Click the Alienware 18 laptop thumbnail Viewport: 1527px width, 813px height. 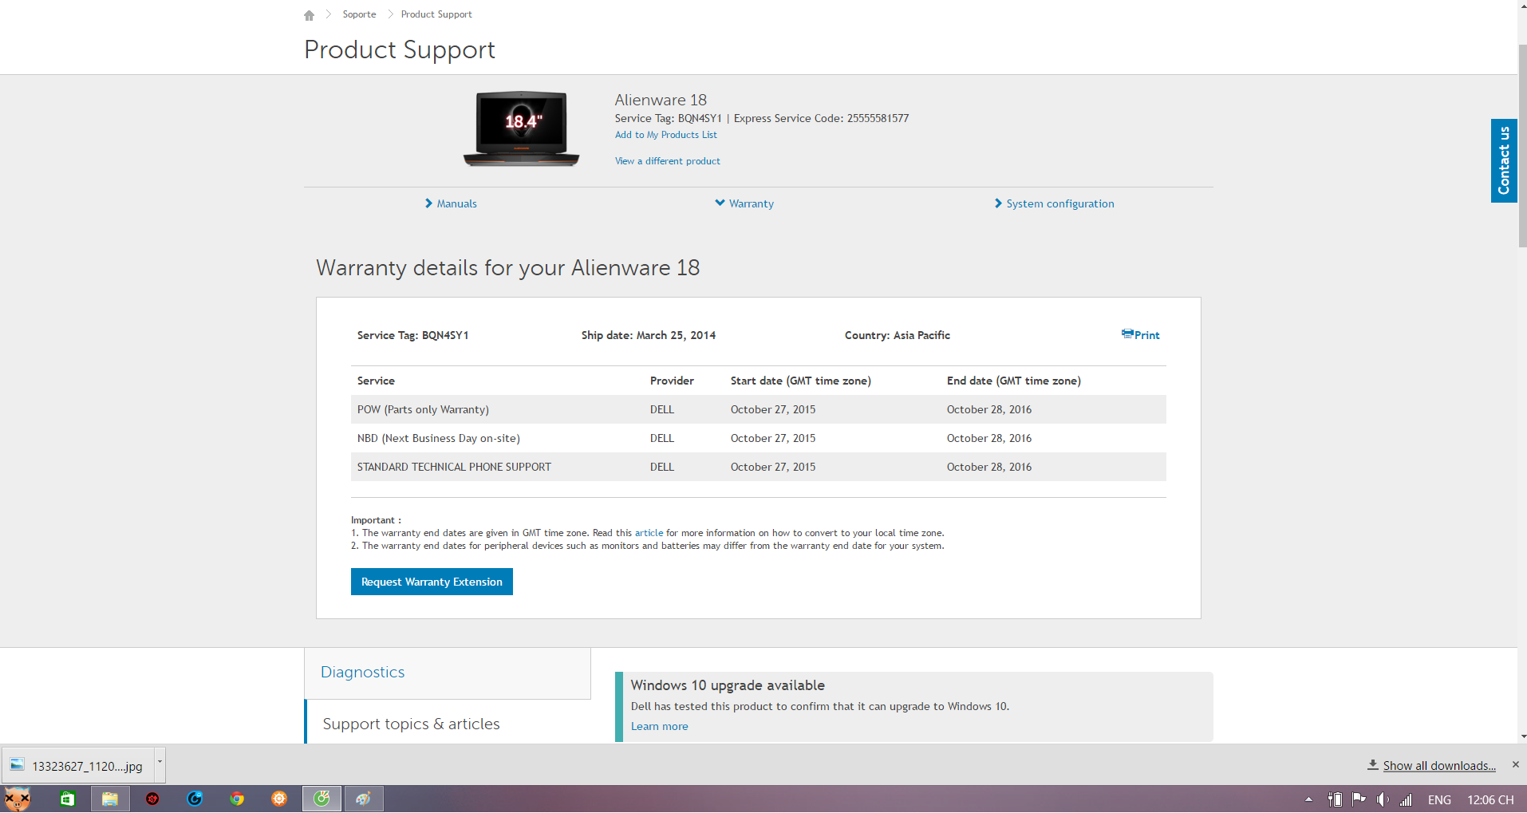[x=522, y=128]
